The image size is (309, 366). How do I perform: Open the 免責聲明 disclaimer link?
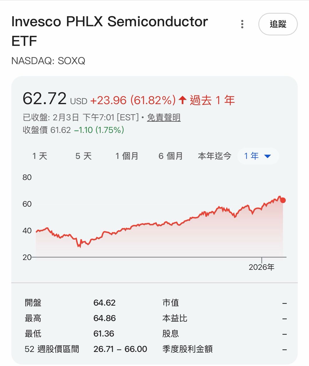point(164,117)
